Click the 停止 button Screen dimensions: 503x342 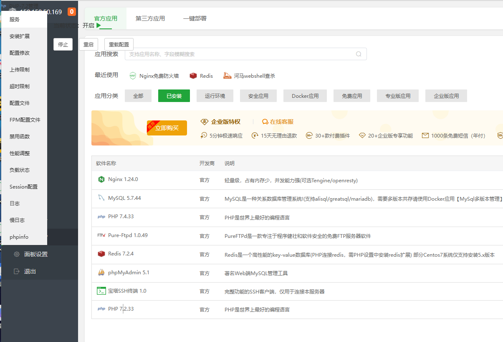63,44
